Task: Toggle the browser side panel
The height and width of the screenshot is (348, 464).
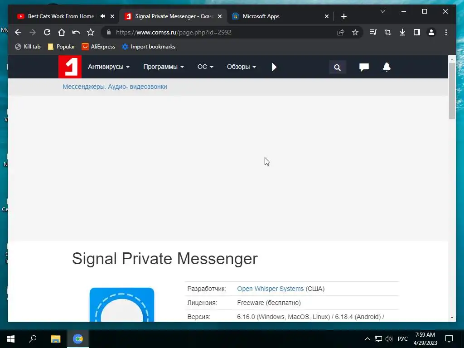Action: tap(417, 32)
